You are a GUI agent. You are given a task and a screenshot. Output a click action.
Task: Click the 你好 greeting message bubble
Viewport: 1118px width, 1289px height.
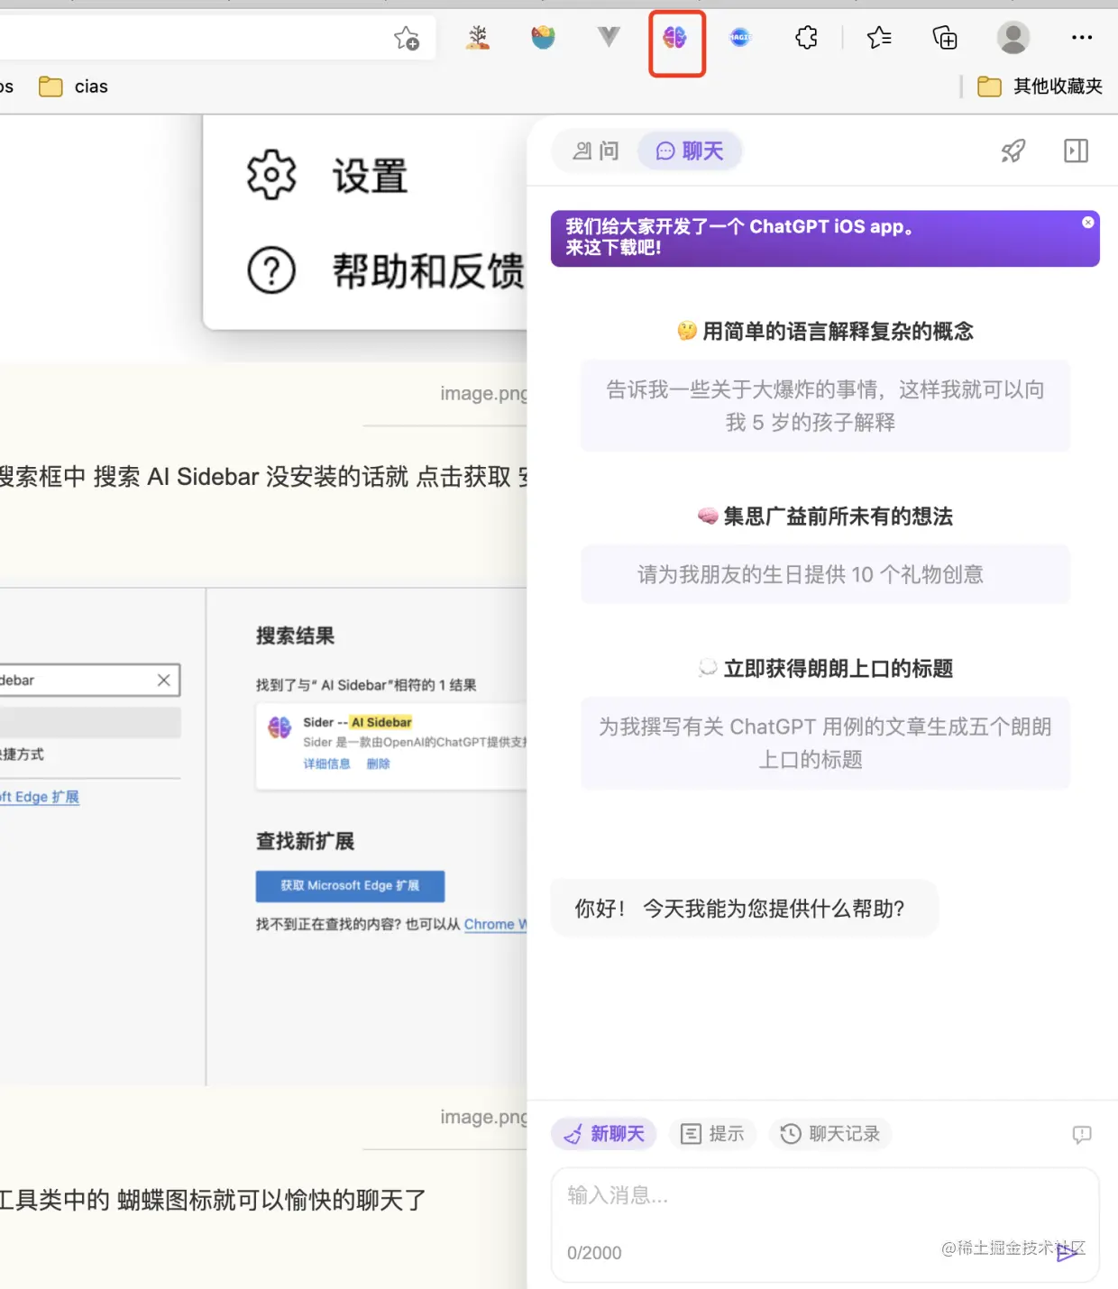point(744,908)
